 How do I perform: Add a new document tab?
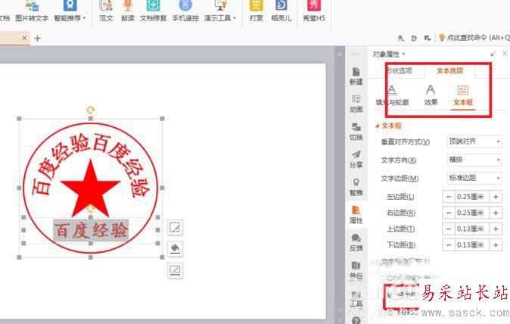click(x=37, y=39)
